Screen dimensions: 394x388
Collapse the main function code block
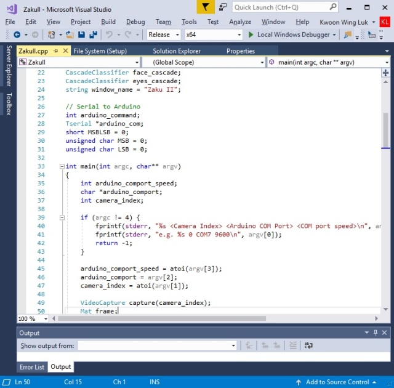click(x=62, y=166)
